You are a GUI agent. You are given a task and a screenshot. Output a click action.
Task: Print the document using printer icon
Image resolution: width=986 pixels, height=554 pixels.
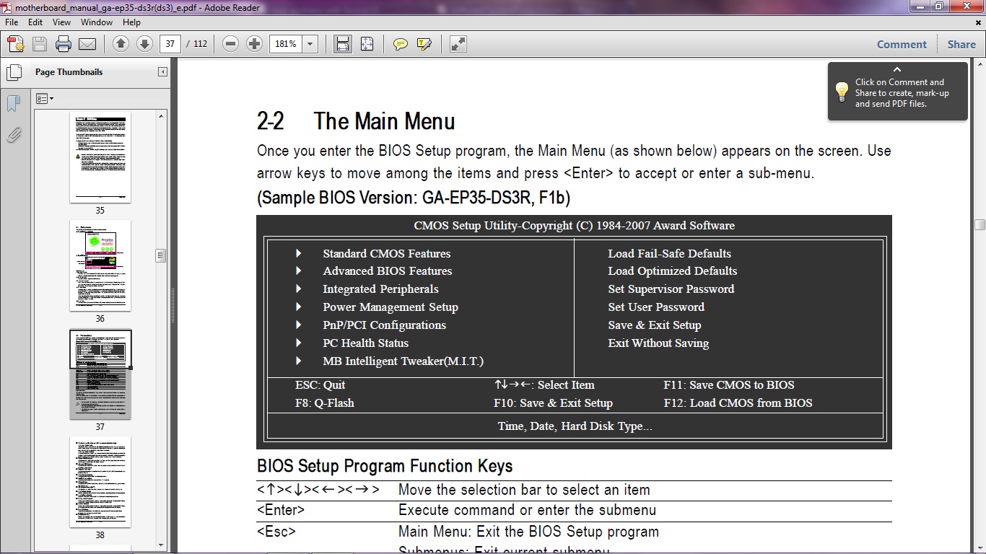64,44
